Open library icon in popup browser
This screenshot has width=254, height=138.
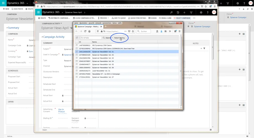(x=165, y=31)
